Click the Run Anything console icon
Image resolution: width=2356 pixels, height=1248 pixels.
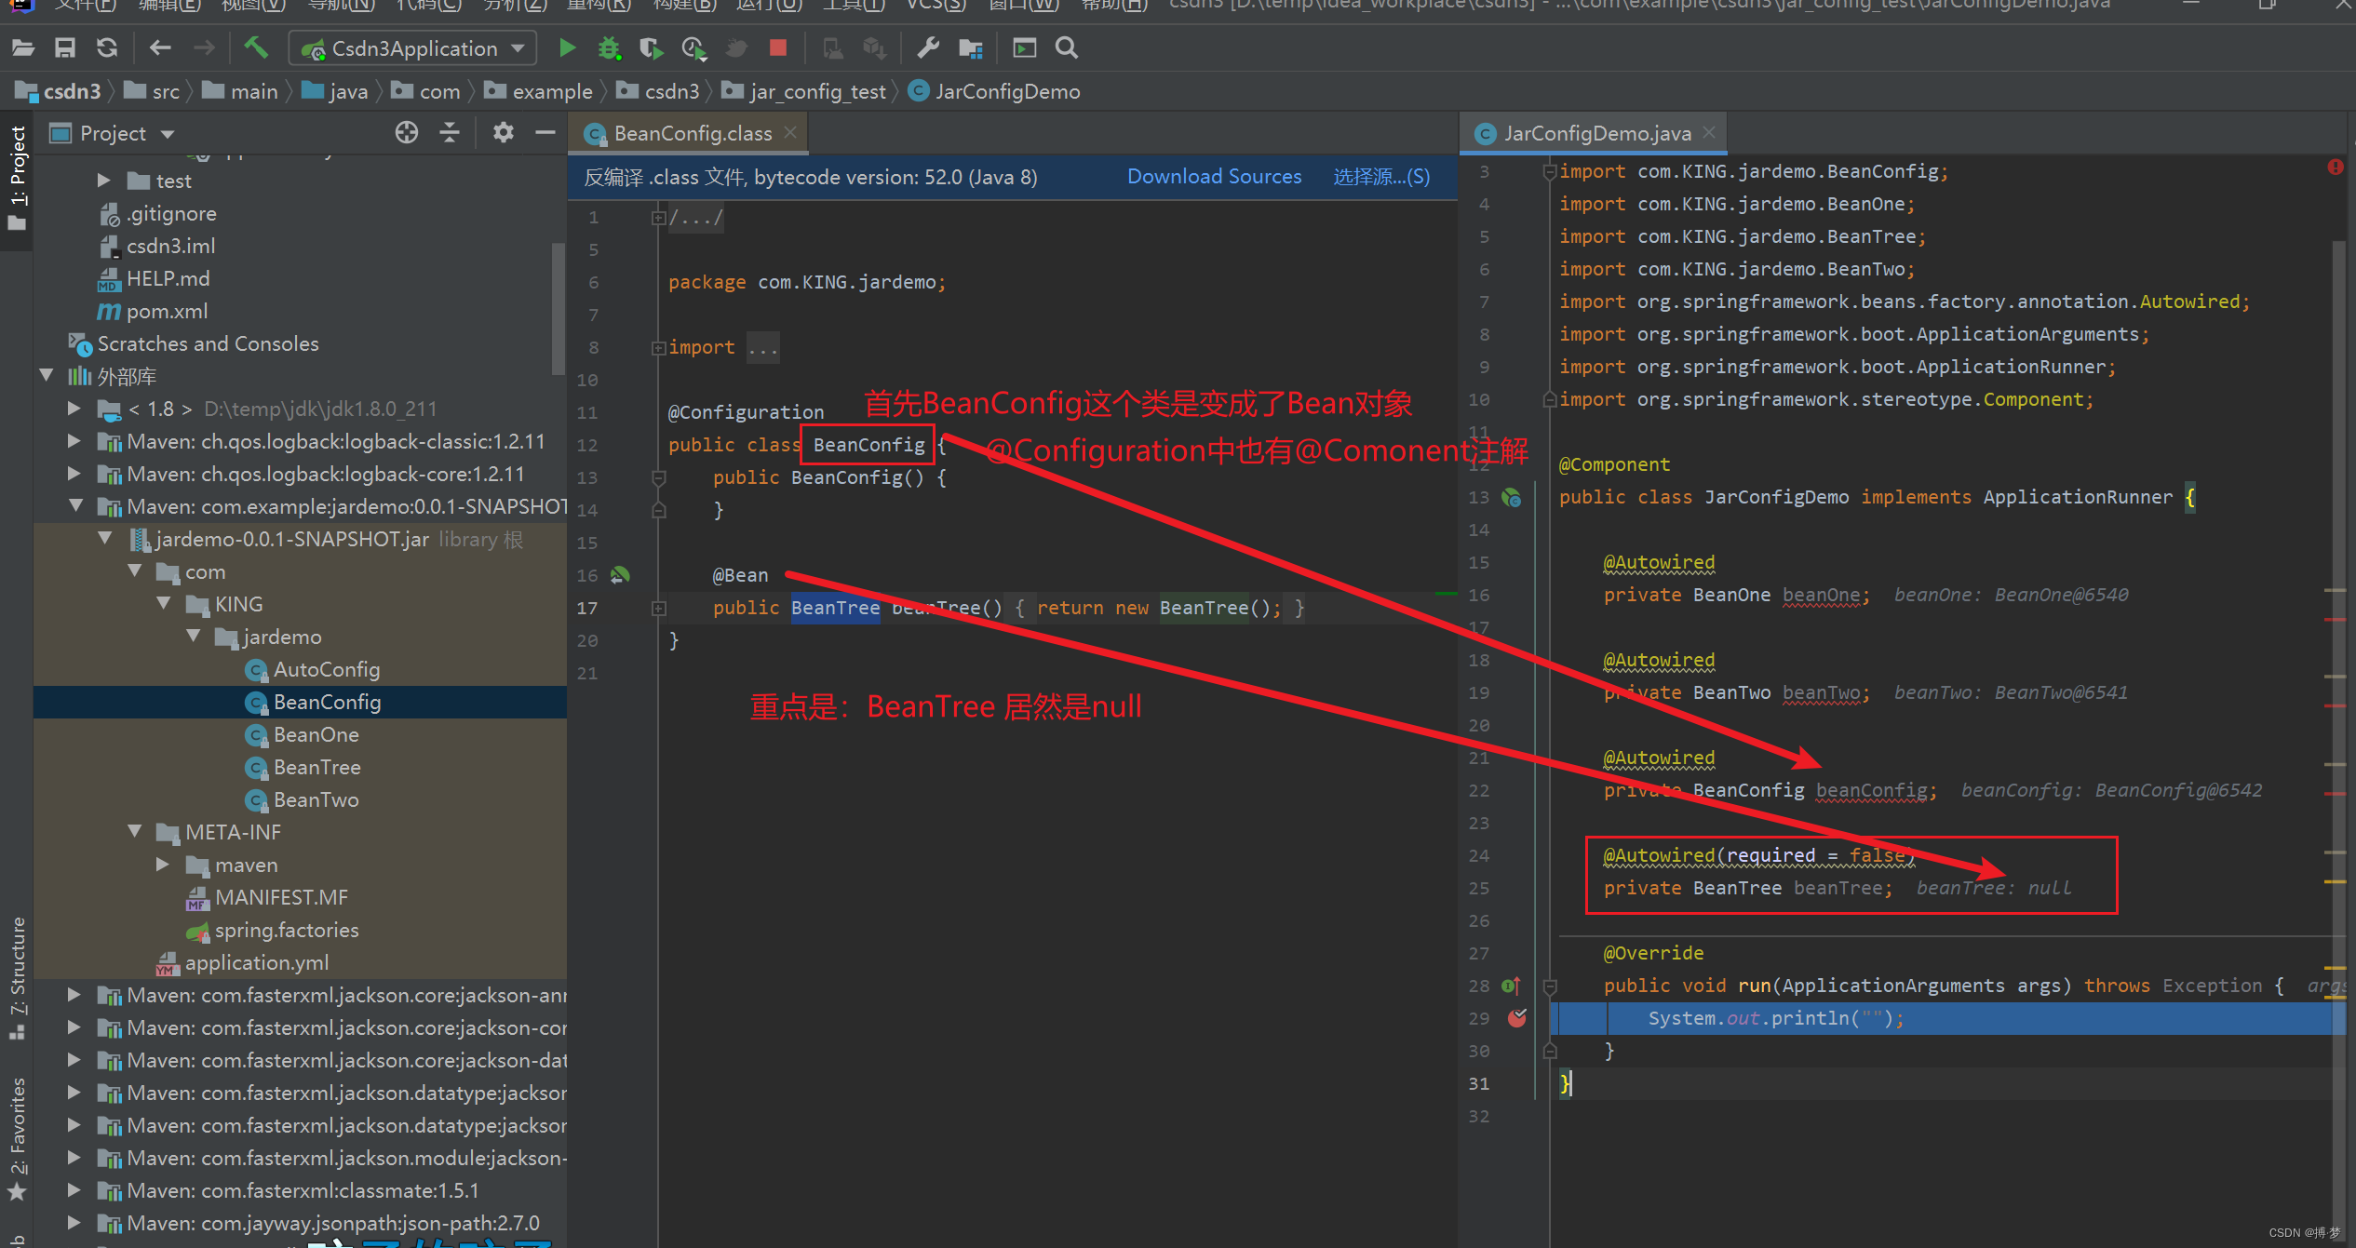1024,48
